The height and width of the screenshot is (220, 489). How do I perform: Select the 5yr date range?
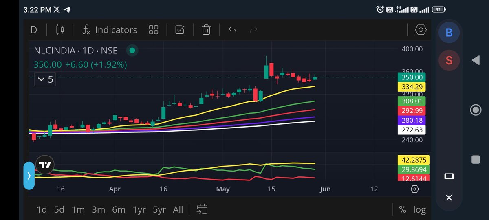[x=159, y=209]
